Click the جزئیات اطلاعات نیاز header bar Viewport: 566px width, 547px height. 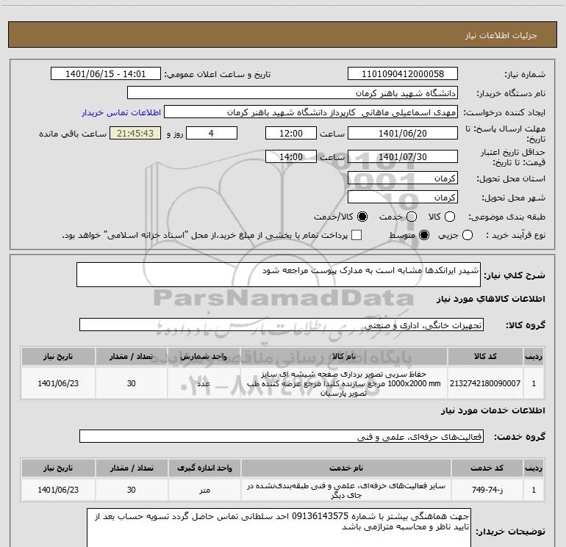282,35
